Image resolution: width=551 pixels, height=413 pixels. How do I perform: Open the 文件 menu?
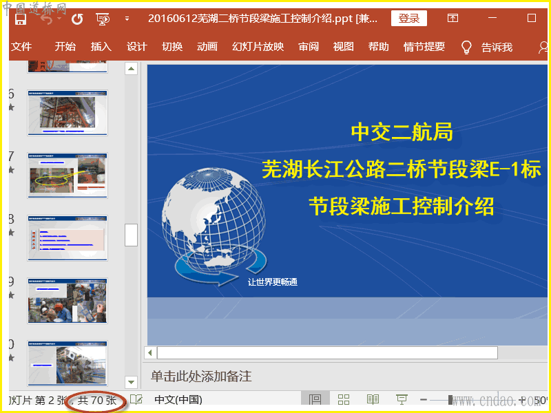(21, 46)
